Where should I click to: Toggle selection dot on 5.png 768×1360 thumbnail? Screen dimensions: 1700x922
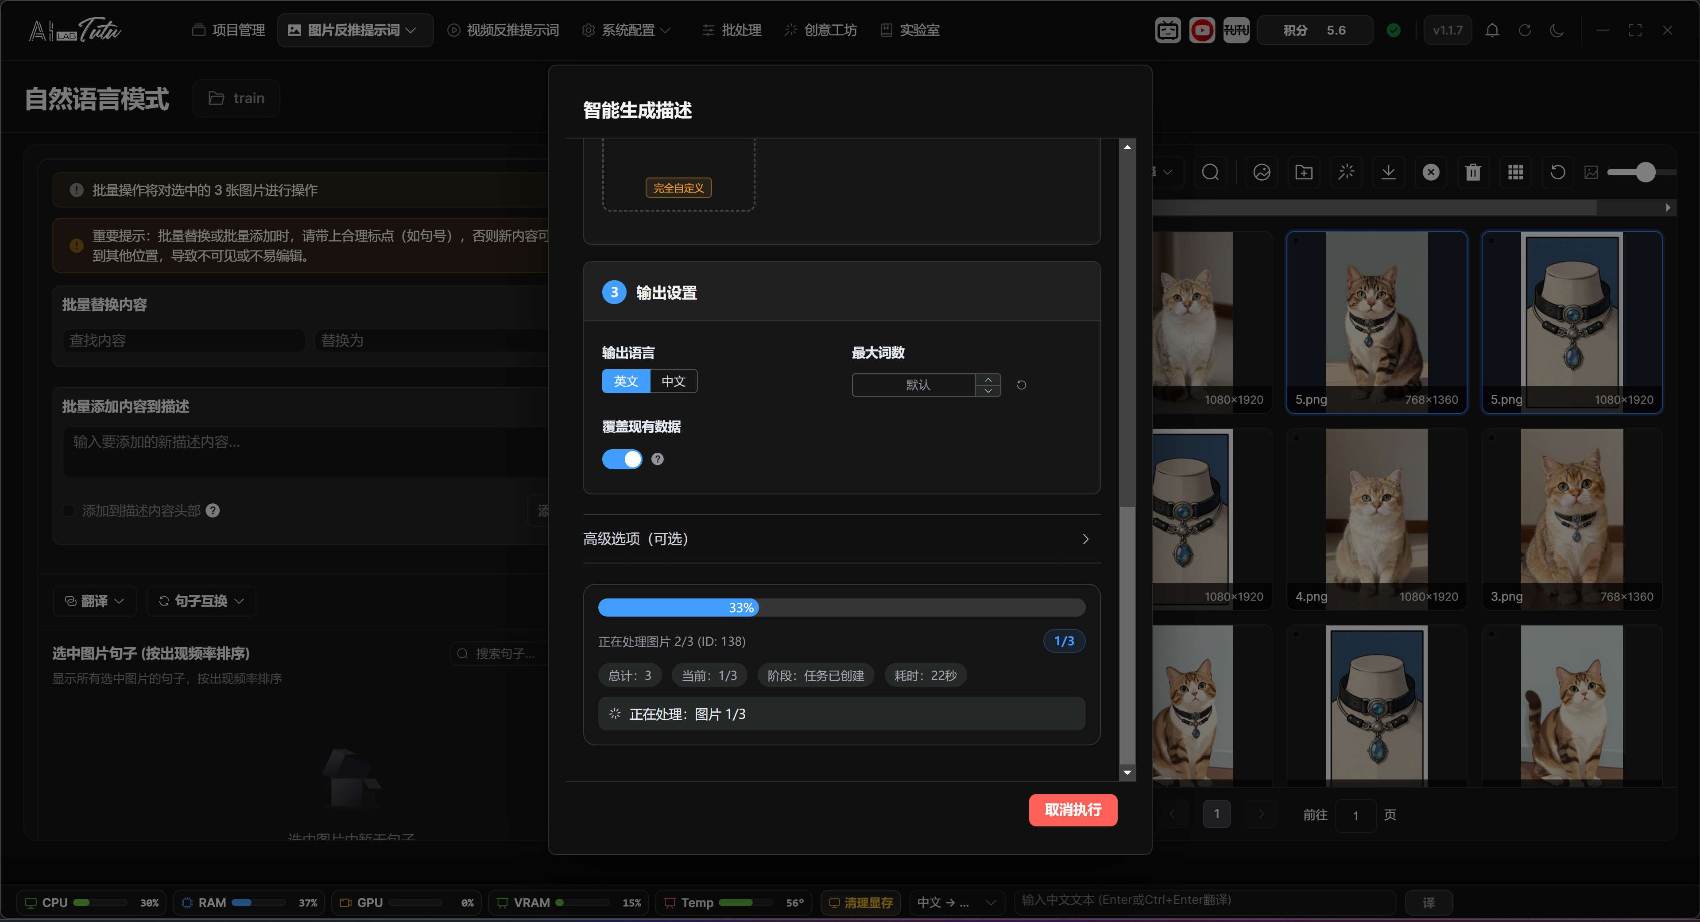1296,241
